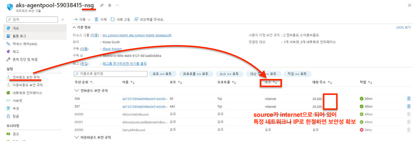This screenshot has width=419, height=143.
Task: Open the rule link in priority 506 row
Action: coord(145,98)
